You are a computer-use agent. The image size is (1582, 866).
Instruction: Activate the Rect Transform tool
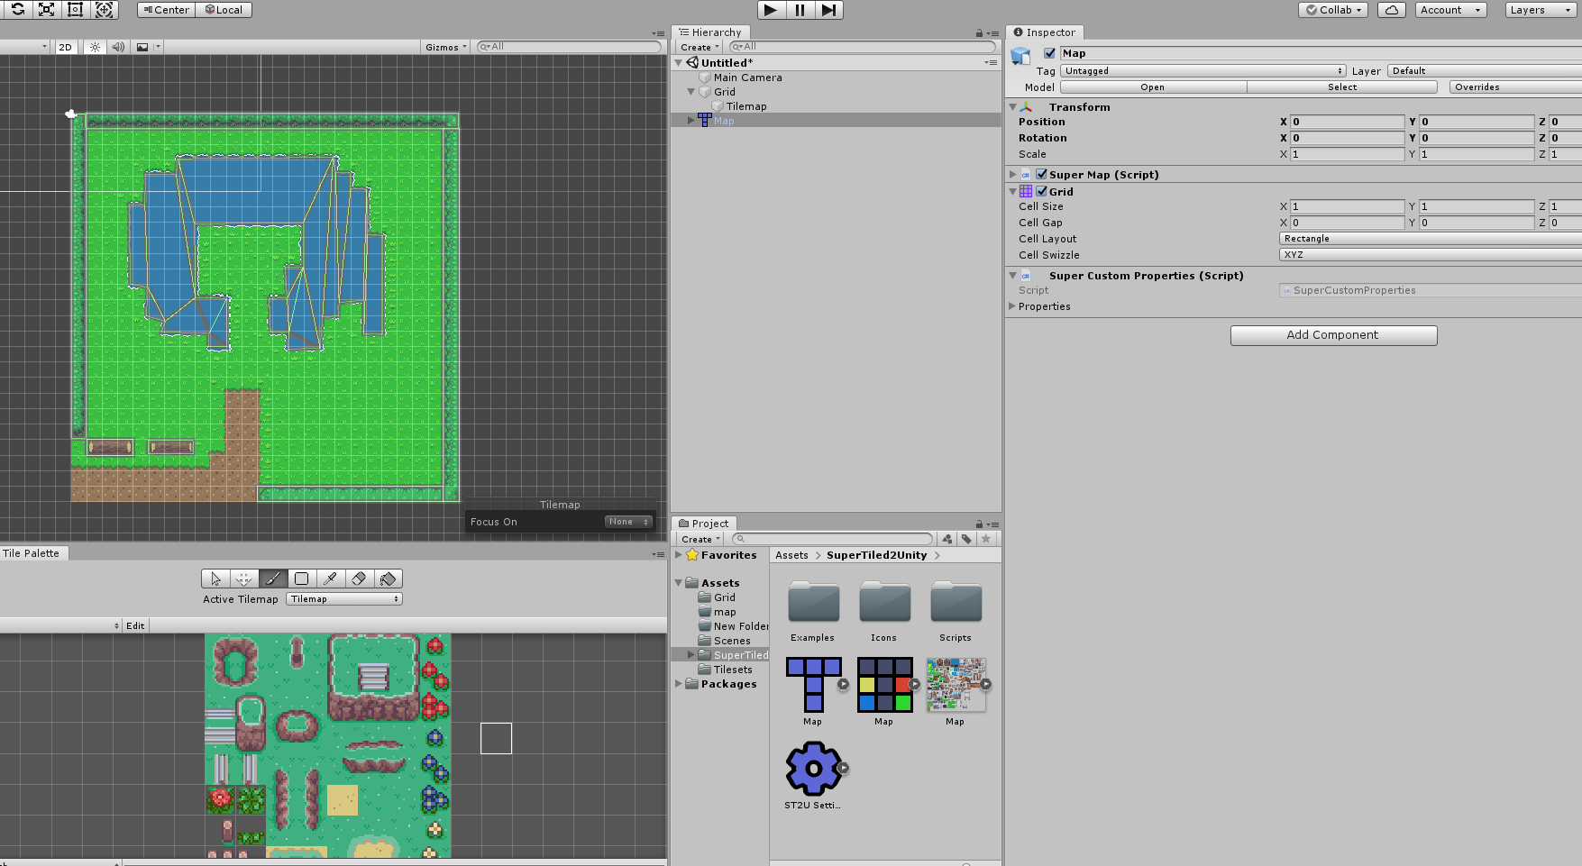pos(76,10)
